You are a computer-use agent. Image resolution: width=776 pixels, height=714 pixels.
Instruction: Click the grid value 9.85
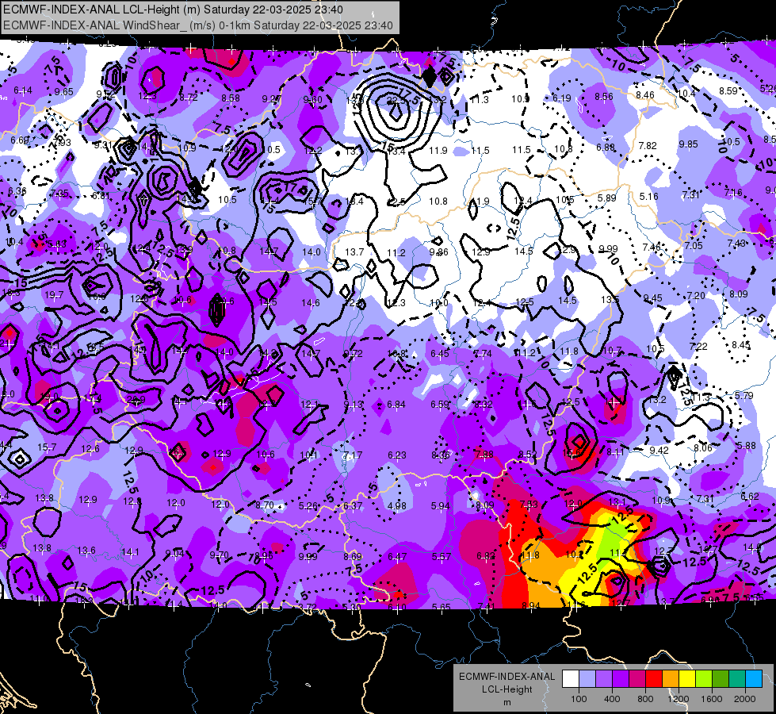coord(688,144)
